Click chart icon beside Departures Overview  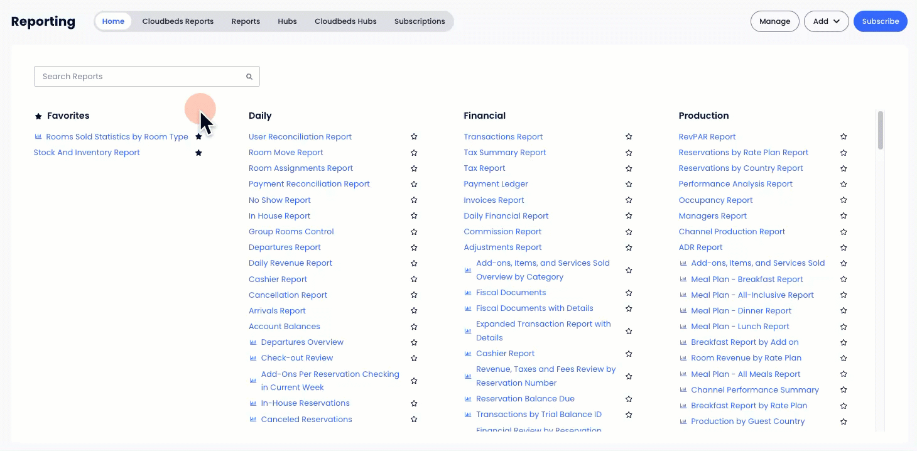(253, 342)
